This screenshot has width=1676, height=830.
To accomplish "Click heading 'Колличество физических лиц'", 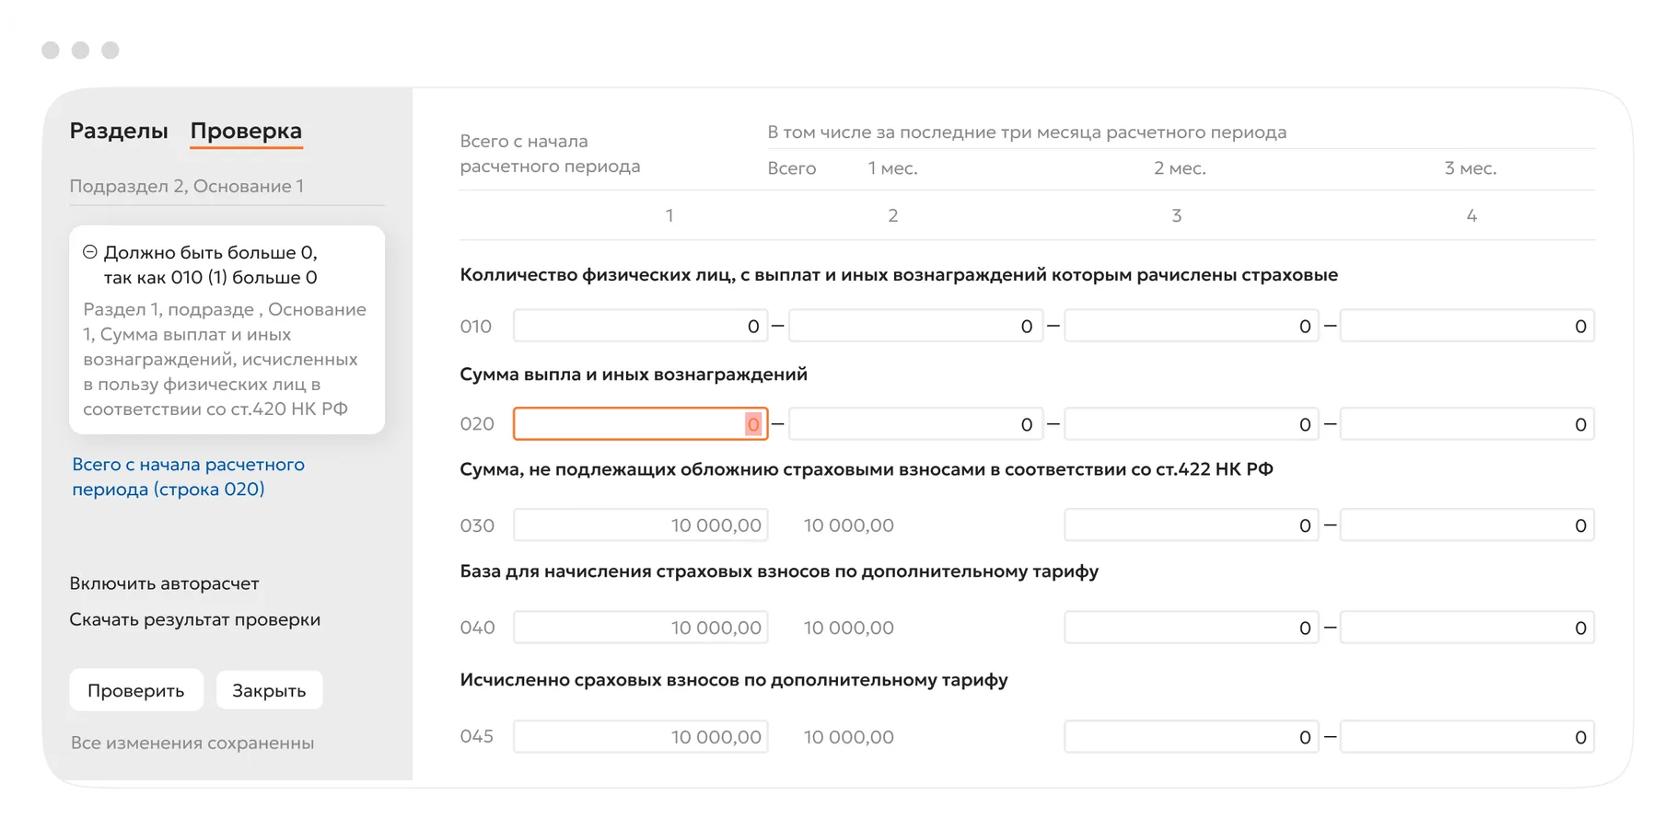I will pyautogui.click(x=899, y=275).
